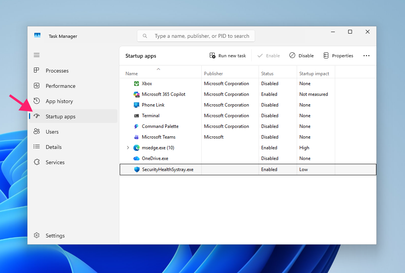405x273 pixels.
Task: Click the Microsoft Teams icon
Action: pyautogui.click(x=137, y=137)
